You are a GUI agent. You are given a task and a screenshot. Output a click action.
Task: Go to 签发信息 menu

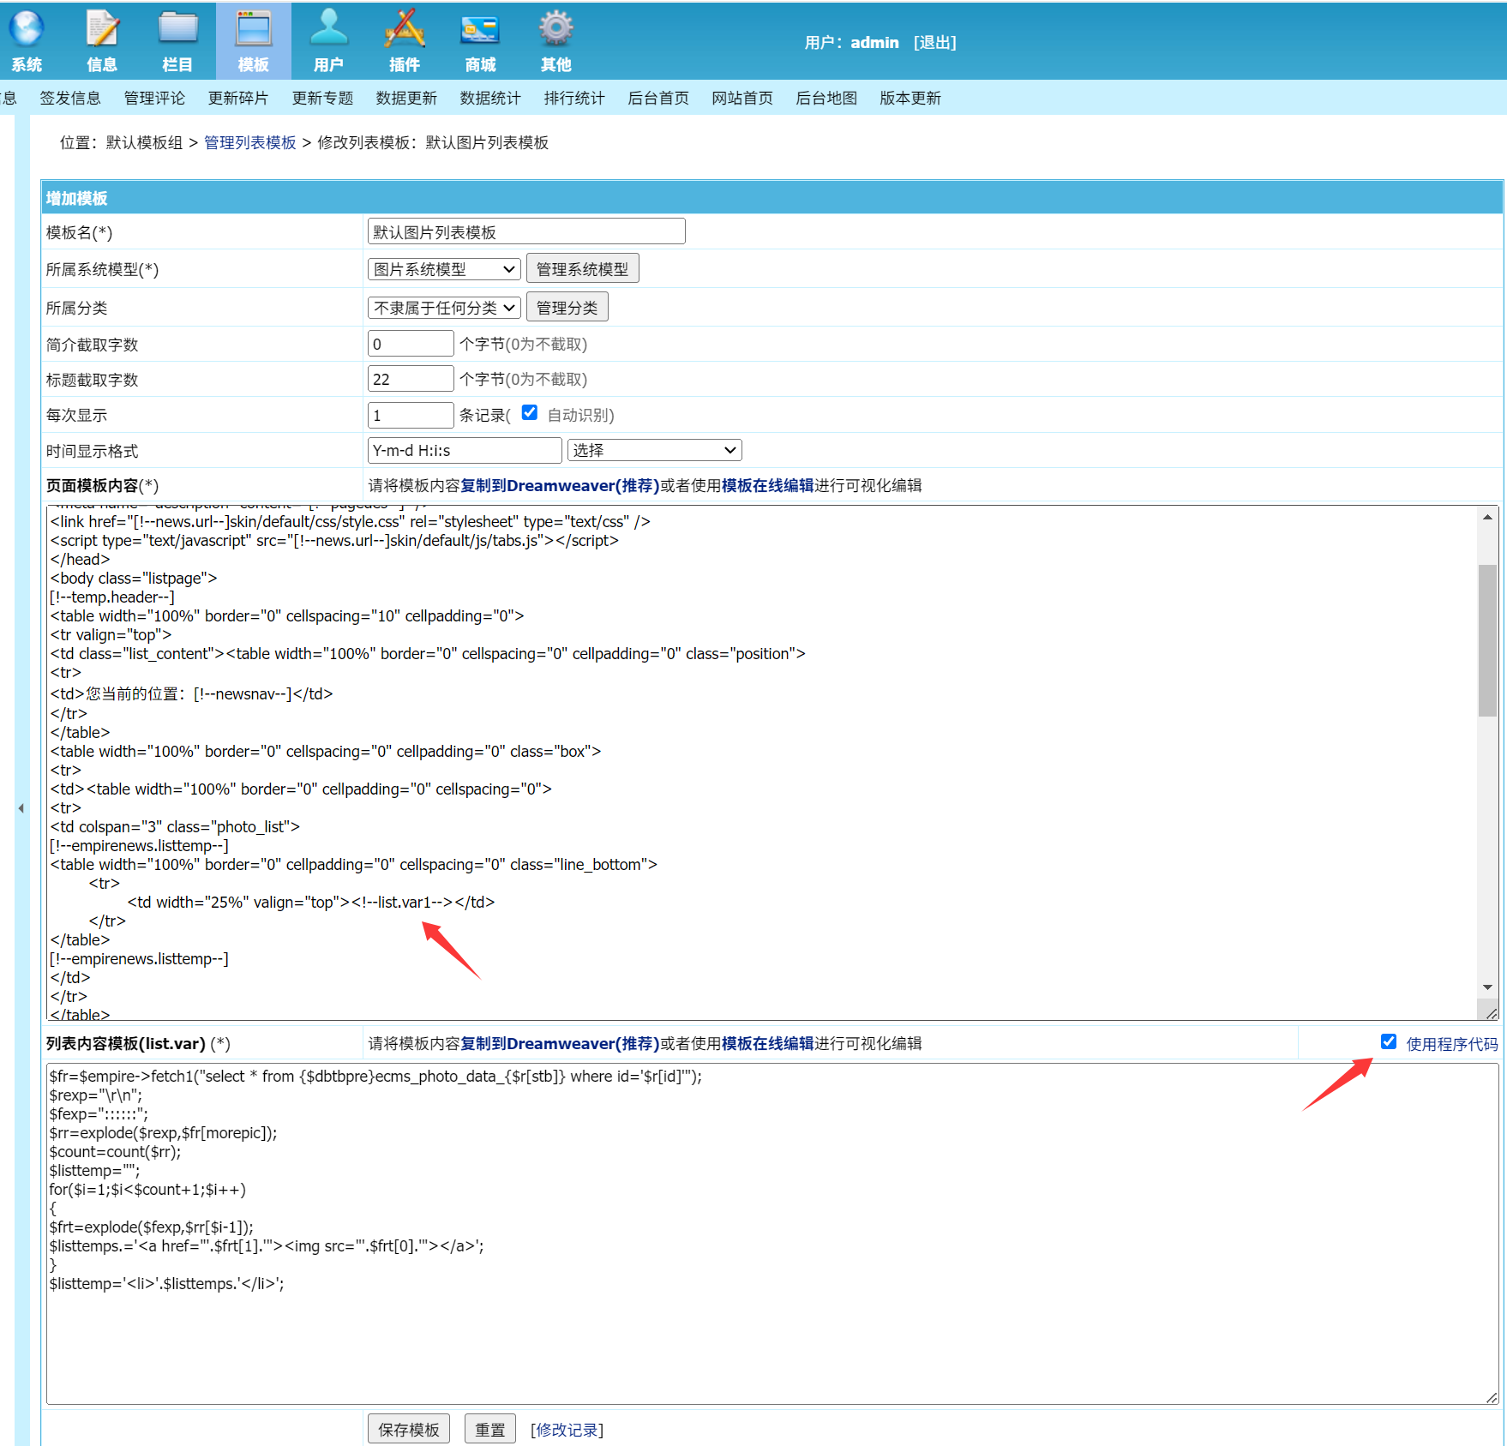click(x=70, y=98)
